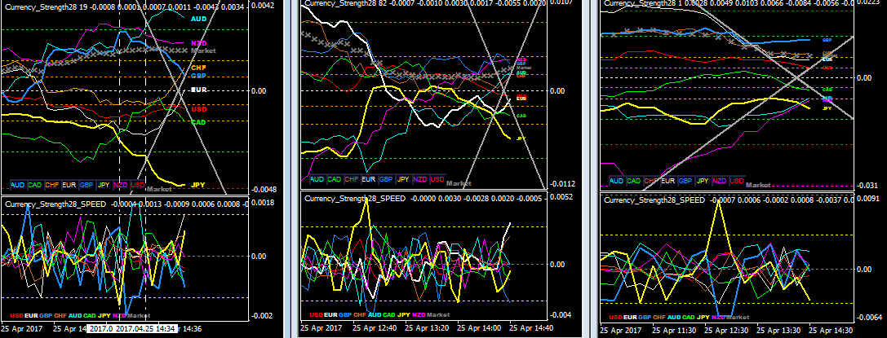Click Currency_Strength28_SPEED title in middle lower panel
The height and width of the screenshot is (338, 887).
pyautogui.click(x=355, y=199)
